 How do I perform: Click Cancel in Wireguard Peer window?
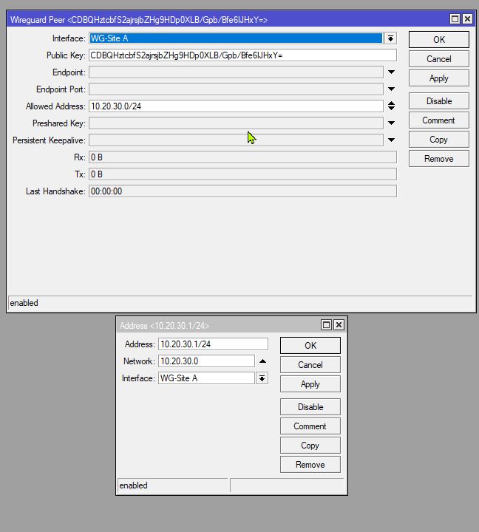point(439,59)
